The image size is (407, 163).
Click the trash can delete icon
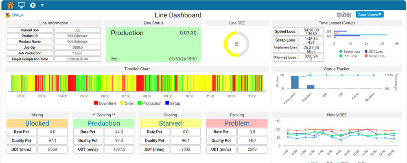339,15
